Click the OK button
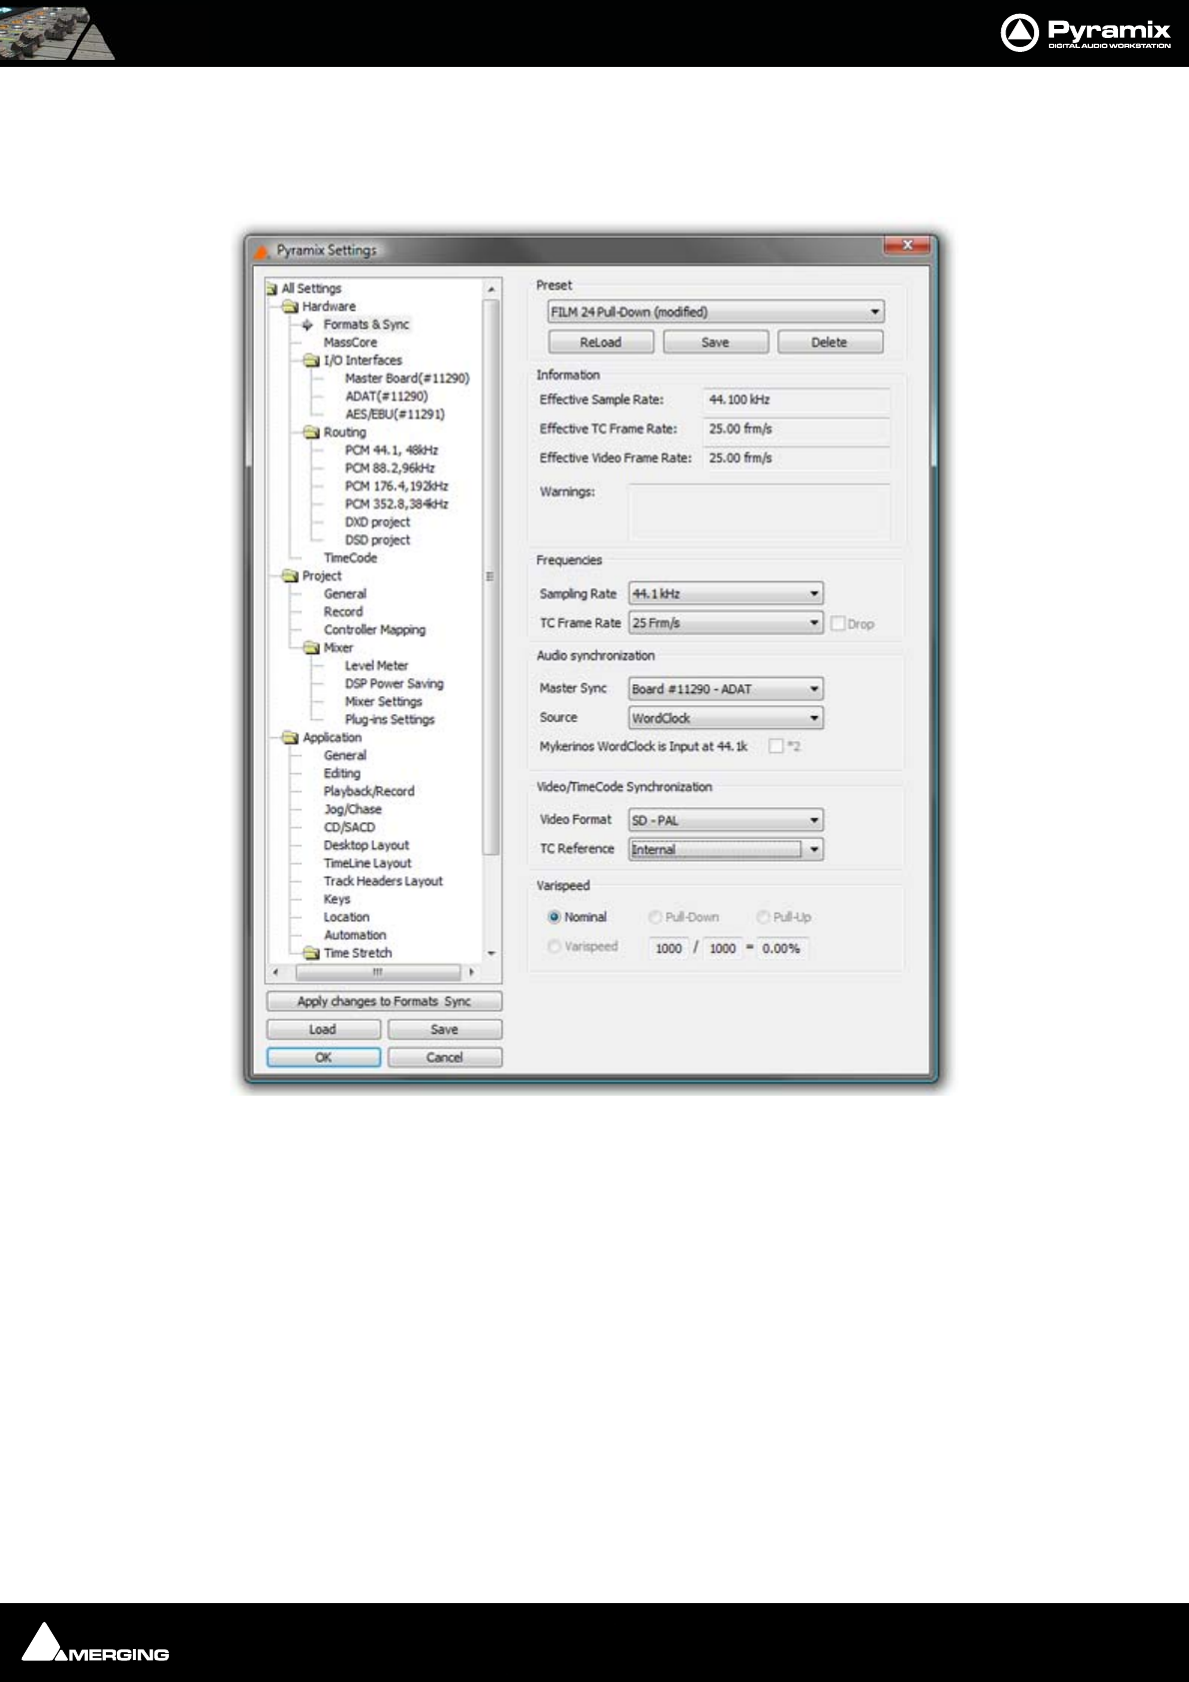Image resolution: width=1189 pixels, height=1682 pixels. pyautogui.click(x=323, y=1057)
